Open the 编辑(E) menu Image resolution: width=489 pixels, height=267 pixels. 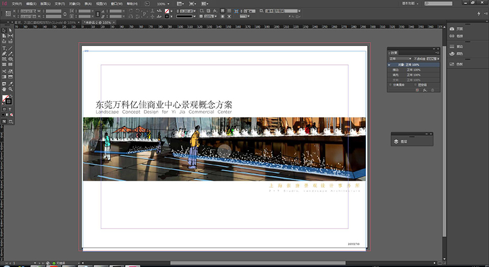pos(31,4)
